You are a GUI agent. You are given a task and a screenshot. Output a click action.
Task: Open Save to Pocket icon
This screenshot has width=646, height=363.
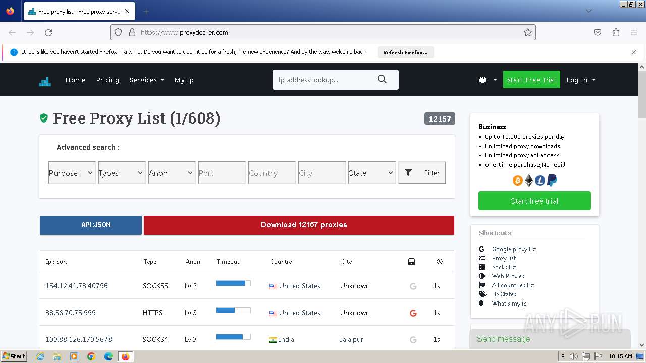click(598, 32)
